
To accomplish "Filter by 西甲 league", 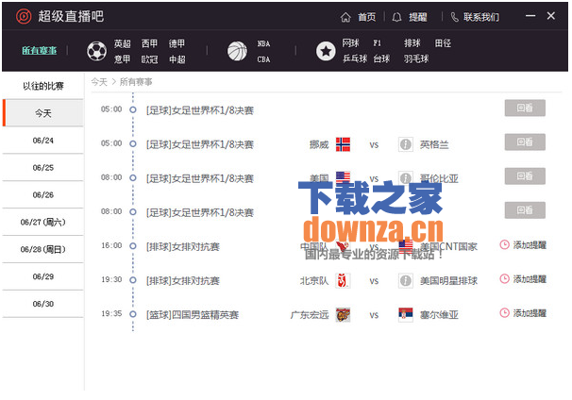I will coord(149,43).
